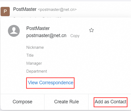Click the <postmaster@net.cn> address in header
Image resolution: width=131 pixels, height=111 pixels.
(x=57, y=10)
